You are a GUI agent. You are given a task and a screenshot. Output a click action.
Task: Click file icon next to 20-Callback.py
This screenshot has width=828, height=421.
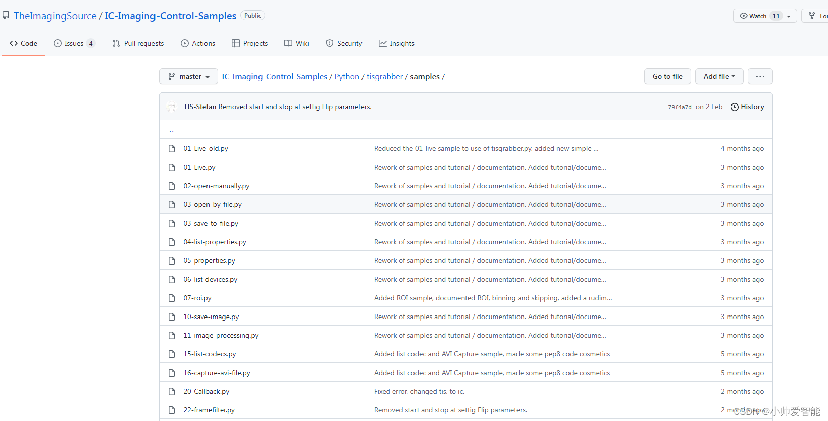[172, 391]
